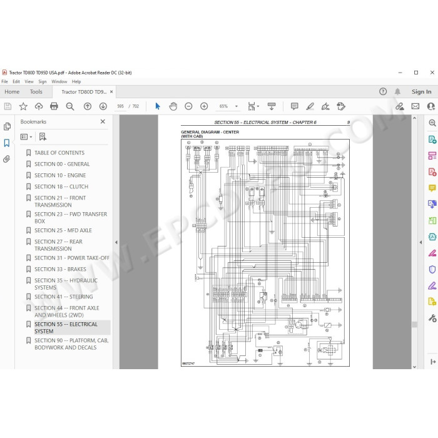Click the document scroll down arrow
The height and width of the screenshot is (438, 438).
(414, 367)
